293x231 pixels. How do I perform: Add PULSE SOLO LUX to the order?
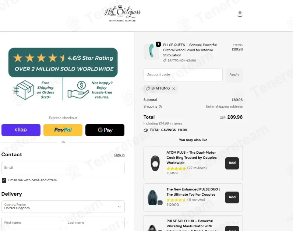coord(232,229)
